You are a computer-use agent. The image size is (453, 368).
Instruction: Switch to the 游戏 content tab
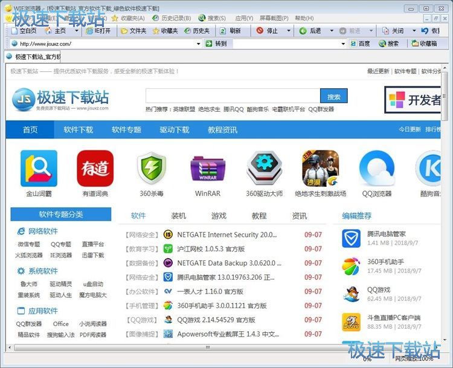coord(219,216)
